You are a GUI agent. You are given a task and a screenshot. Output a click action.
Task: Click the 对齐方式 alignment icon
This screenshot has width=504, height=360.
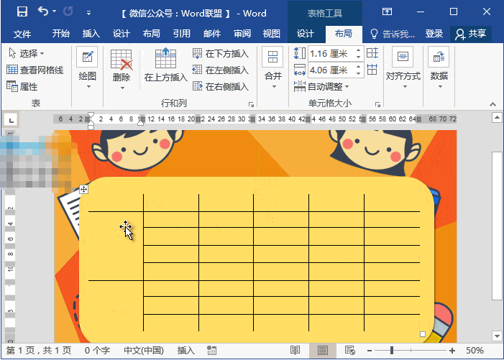coord(403,57)
